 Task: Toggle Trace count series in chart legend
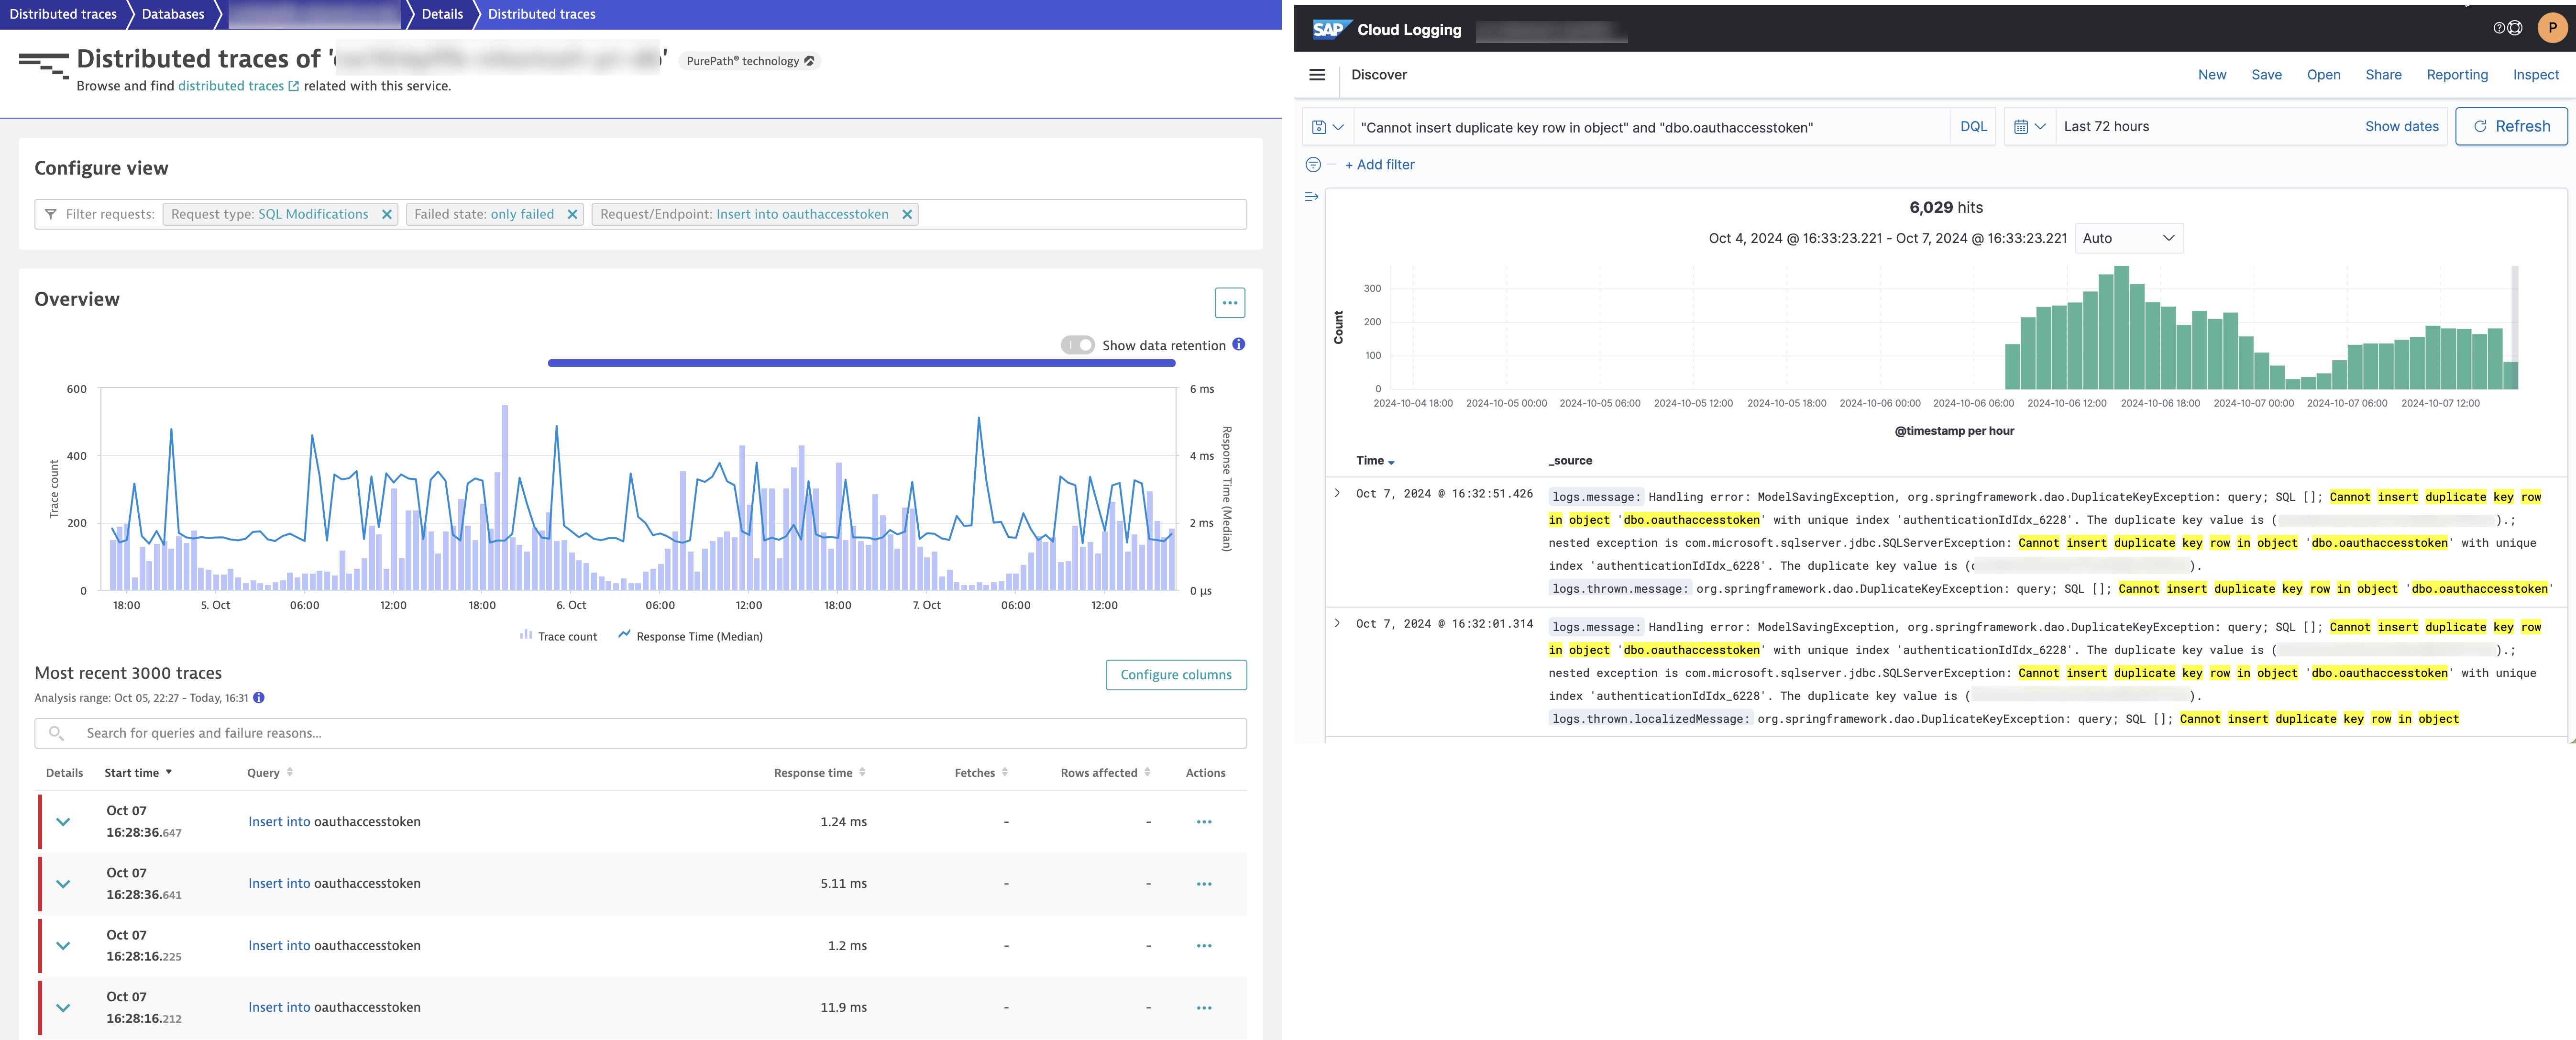[558, 636]
